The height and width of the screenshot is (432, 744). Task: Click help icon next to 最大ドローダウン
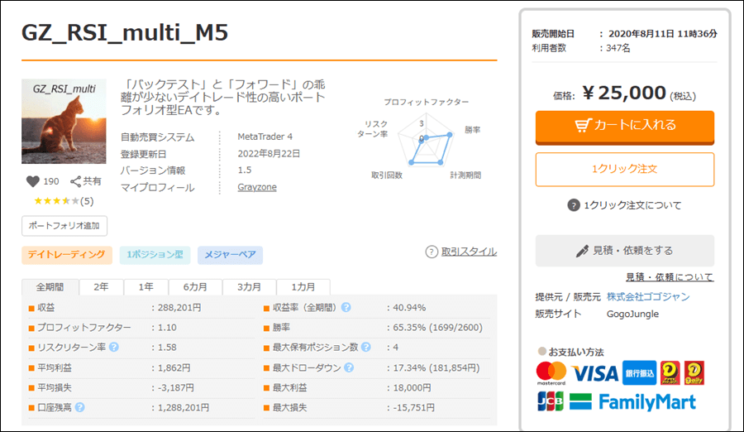click(x=349, y=367)
